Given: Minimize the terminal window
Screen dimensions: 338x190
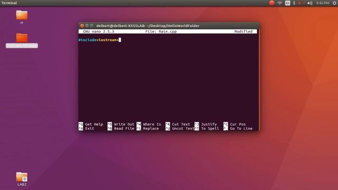Looking at the screenshot, I should [87, 26].
